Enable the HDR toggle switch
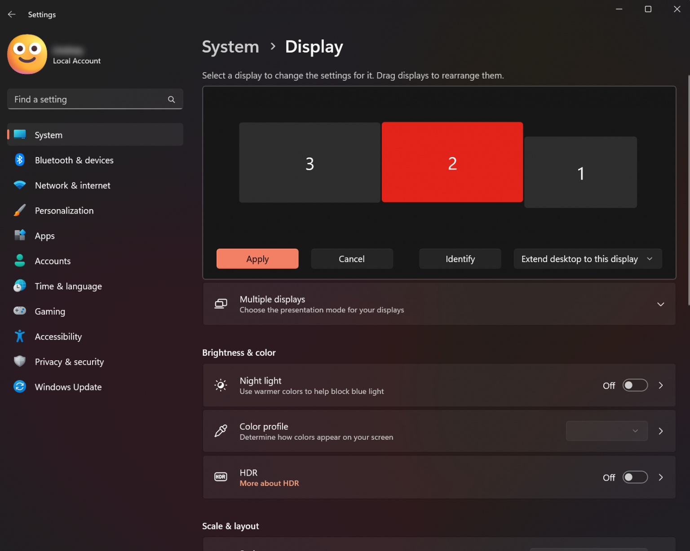 (635, 477)
